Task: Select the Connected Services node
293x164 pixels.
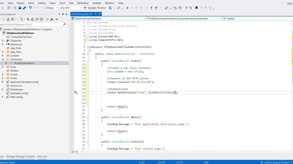Action: click(21, 37)
